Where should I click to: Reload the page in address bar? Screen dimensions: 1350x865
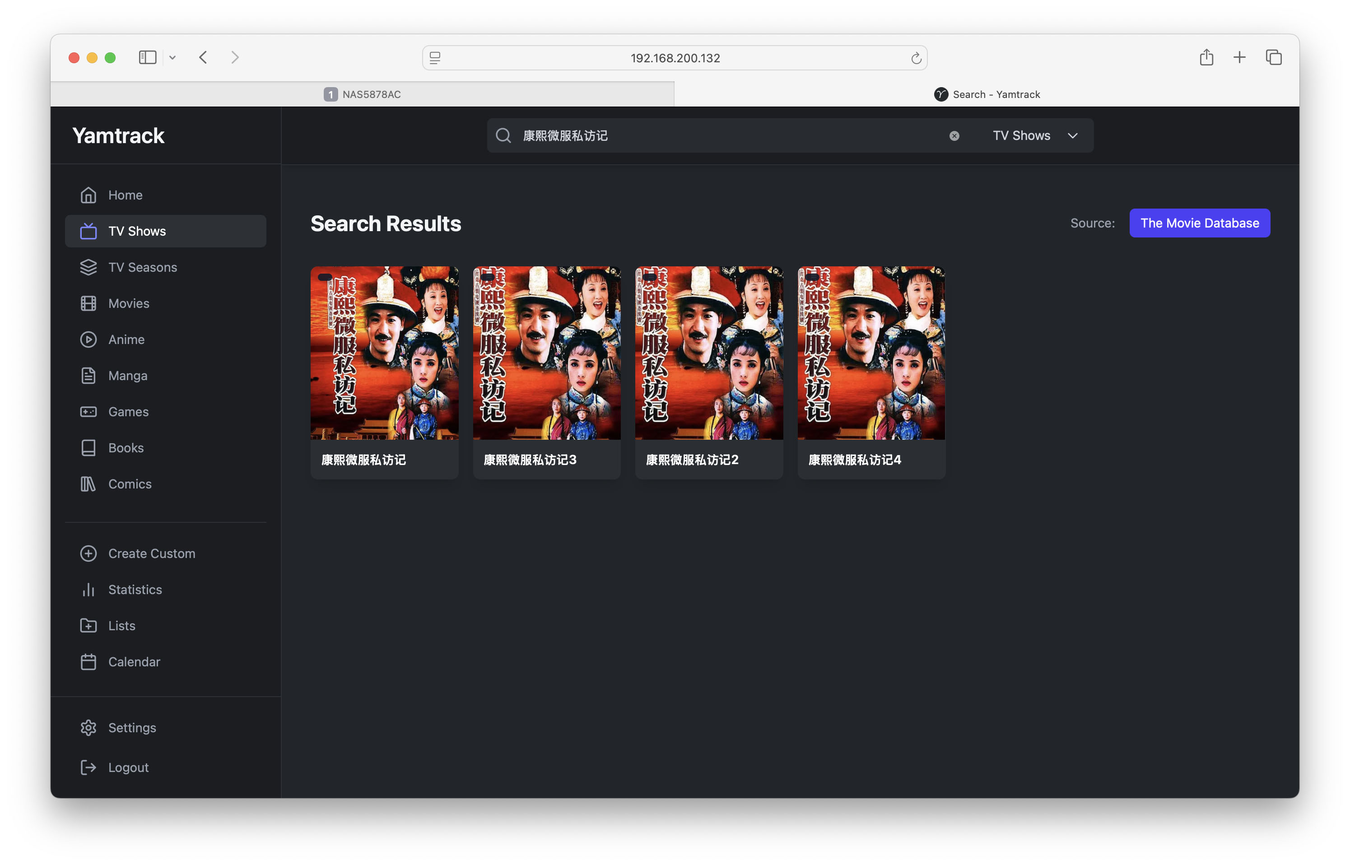pyautogui.click(x=916, y=58)
